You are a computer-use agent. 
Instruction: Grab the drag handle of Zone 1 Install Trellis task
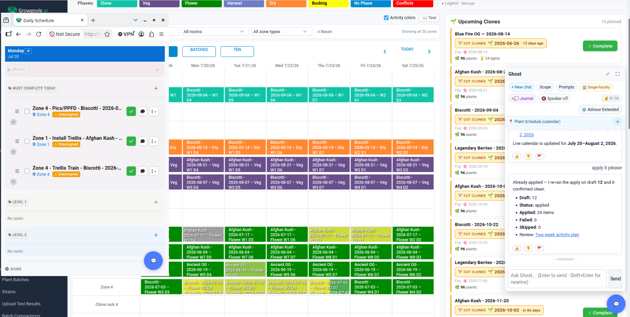[17, 141]
